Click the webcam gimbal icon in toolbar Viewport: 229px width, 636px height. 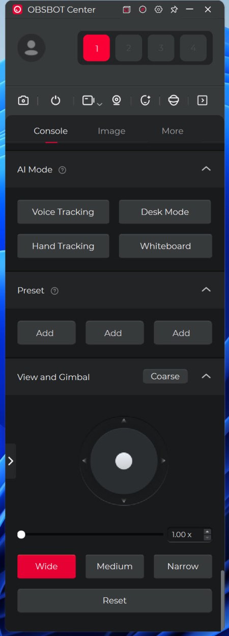pos(117,100)
